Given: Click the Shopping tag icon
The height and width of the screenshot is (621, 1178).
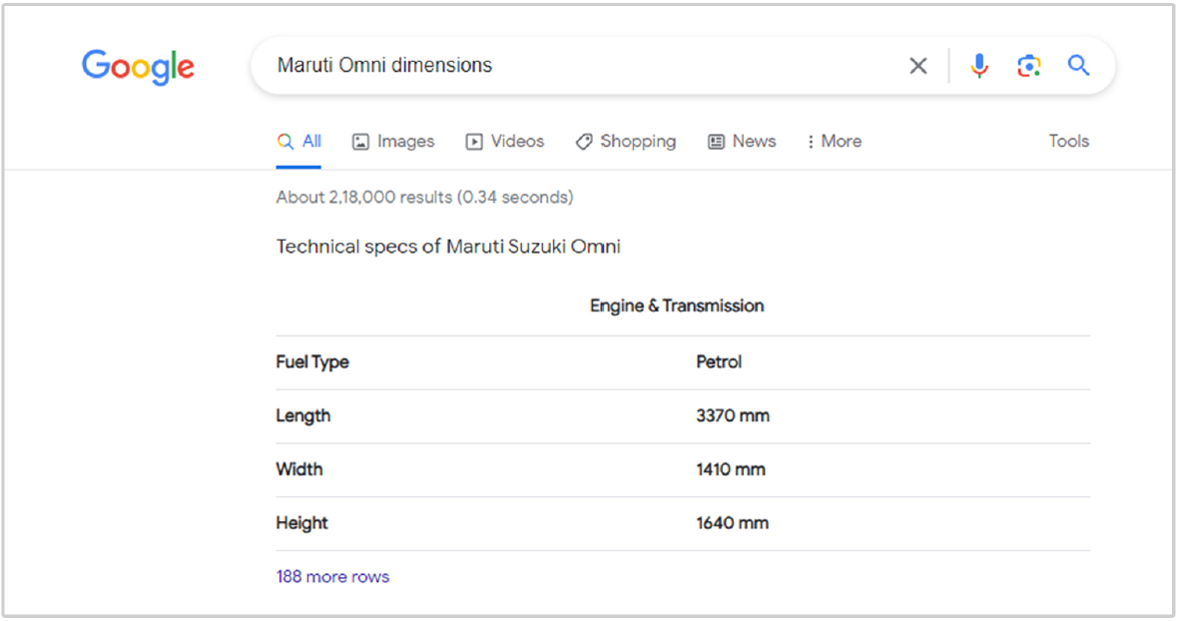Looking at the screenshot, I should pyautogui.click(x=584, y=141).
